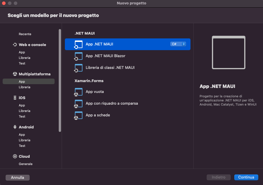Choose the App .NET MAUI Blazor template
263x185 pixels.
point(128,56)
